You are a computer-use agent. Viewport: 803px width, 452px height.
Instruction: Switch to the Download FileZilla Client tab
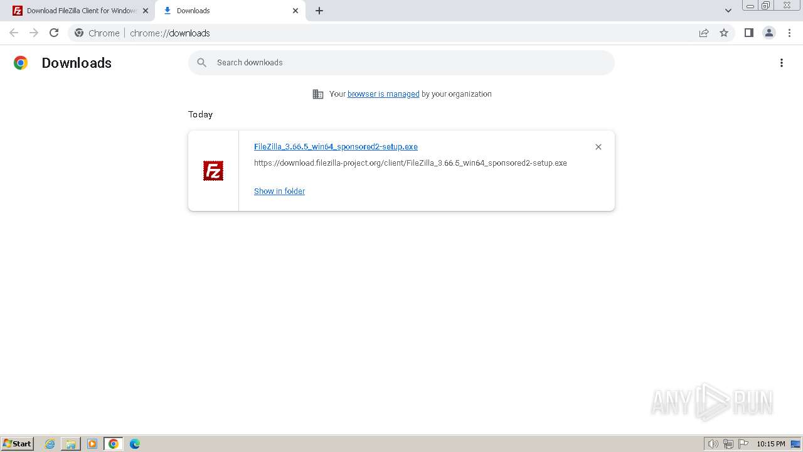click(82, 11)
